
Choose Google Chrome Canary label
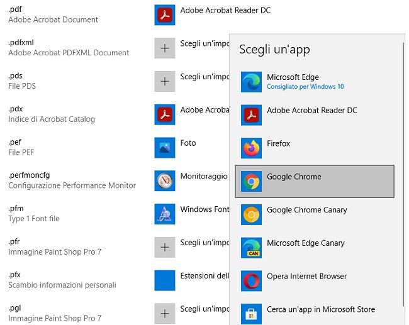pos(307,210)
